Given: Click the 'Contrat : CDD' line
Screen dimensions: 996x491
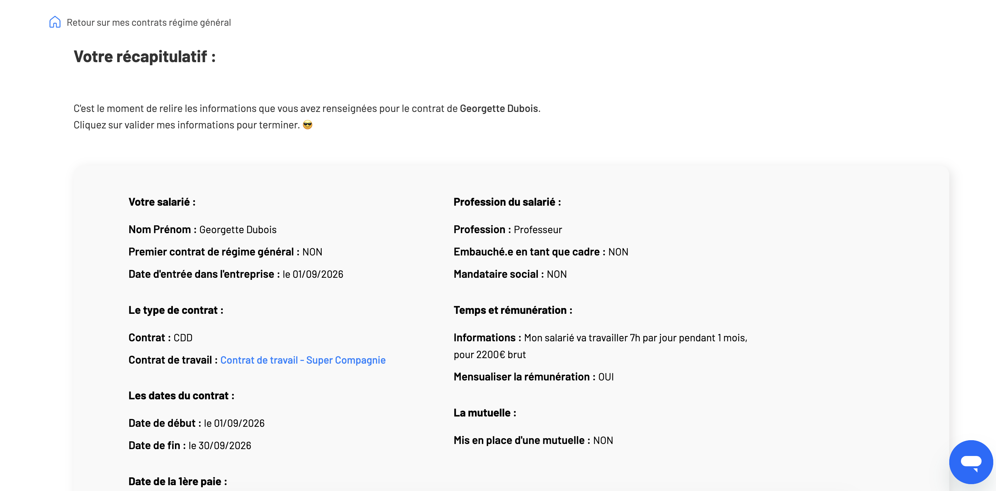Looking at the screenshot, I should point(161,338).
